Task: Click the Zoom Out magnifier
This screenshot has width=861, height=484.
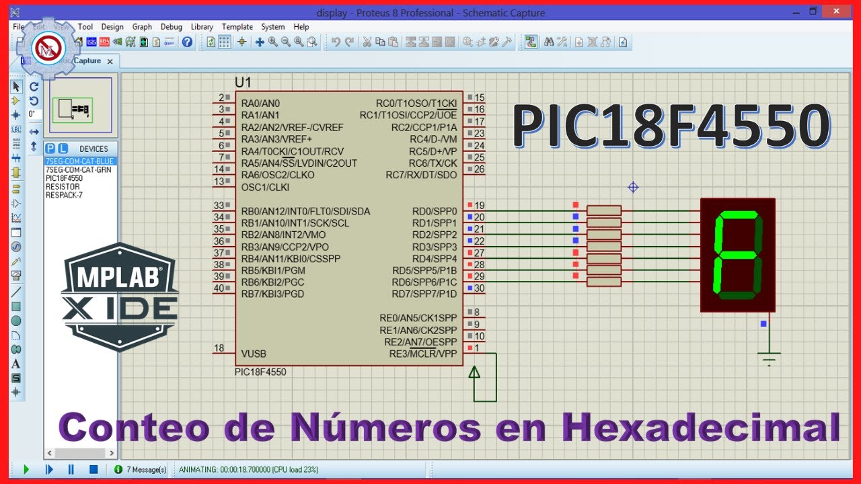Action: (286, 42)
